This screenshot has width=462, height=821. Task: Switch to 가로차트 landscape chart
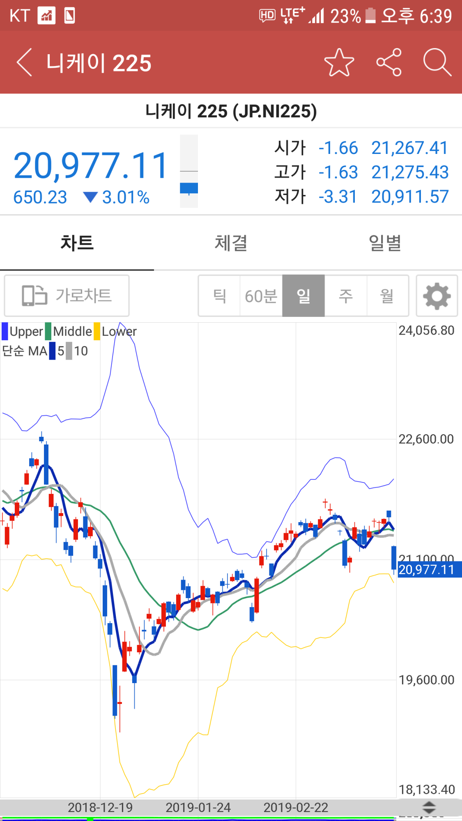point(67,296)
